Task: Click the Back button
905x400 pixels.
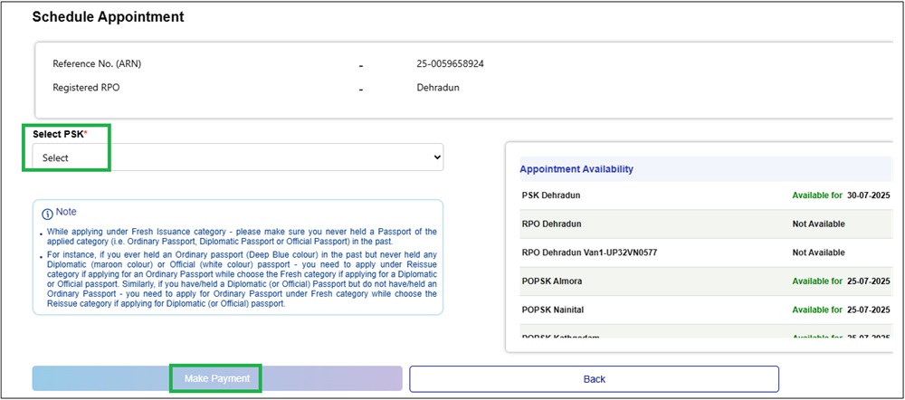Action: (594, 378)
